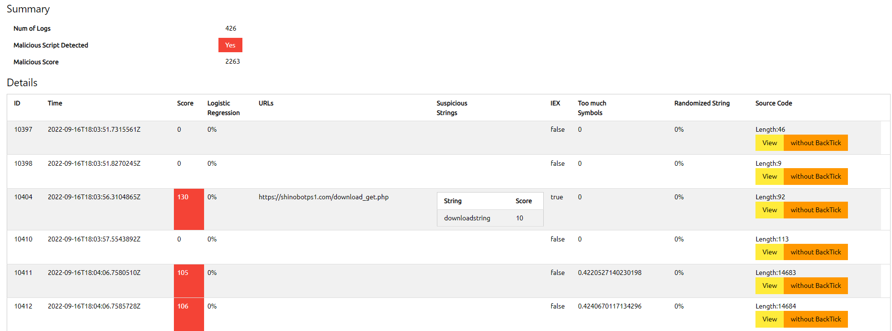Select the red 105 score cell
Image resolution: width=892 pixels, height=331 pixels.
pos(189,281)
